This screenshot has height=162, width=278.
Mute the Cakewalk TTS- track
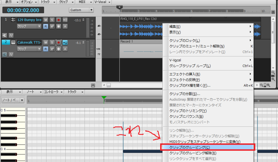click(46, 42)
